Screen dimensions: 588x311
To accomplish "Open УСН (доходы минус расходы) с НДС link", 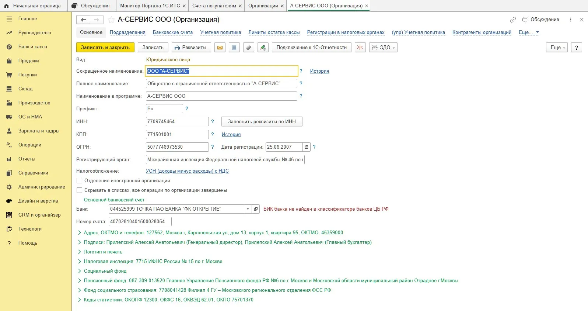I will (x=187, y=171).
